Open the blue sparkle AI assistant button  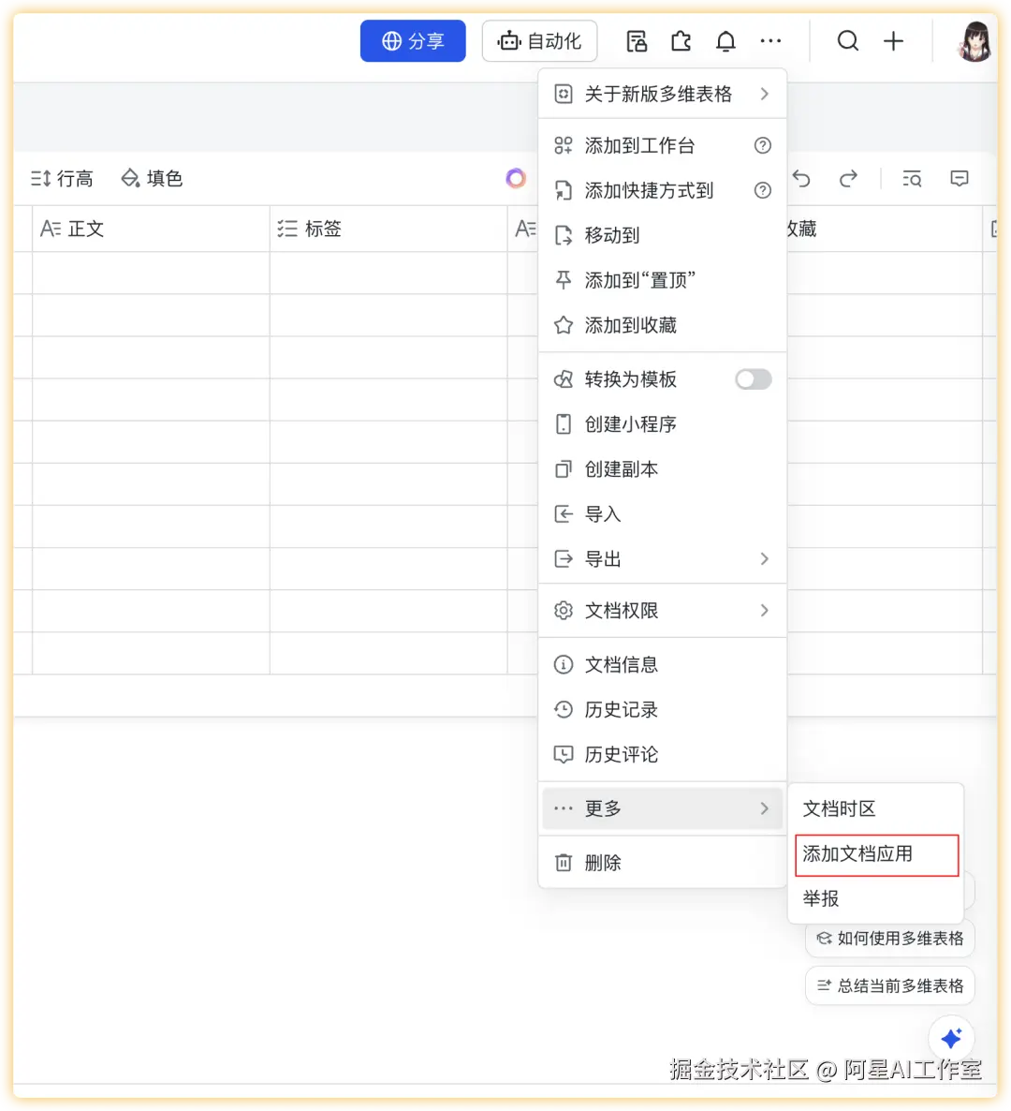click(951, 1039)
